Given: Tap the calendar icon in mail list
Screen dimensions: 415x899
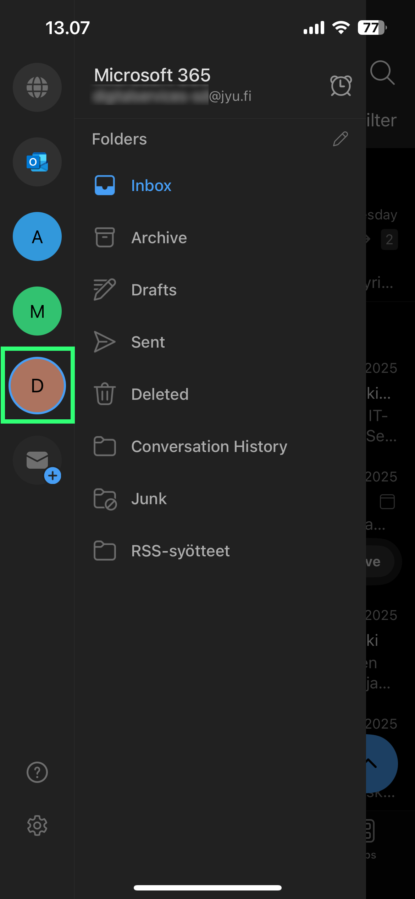Looking at the screenshot, I should click(387, 502).
